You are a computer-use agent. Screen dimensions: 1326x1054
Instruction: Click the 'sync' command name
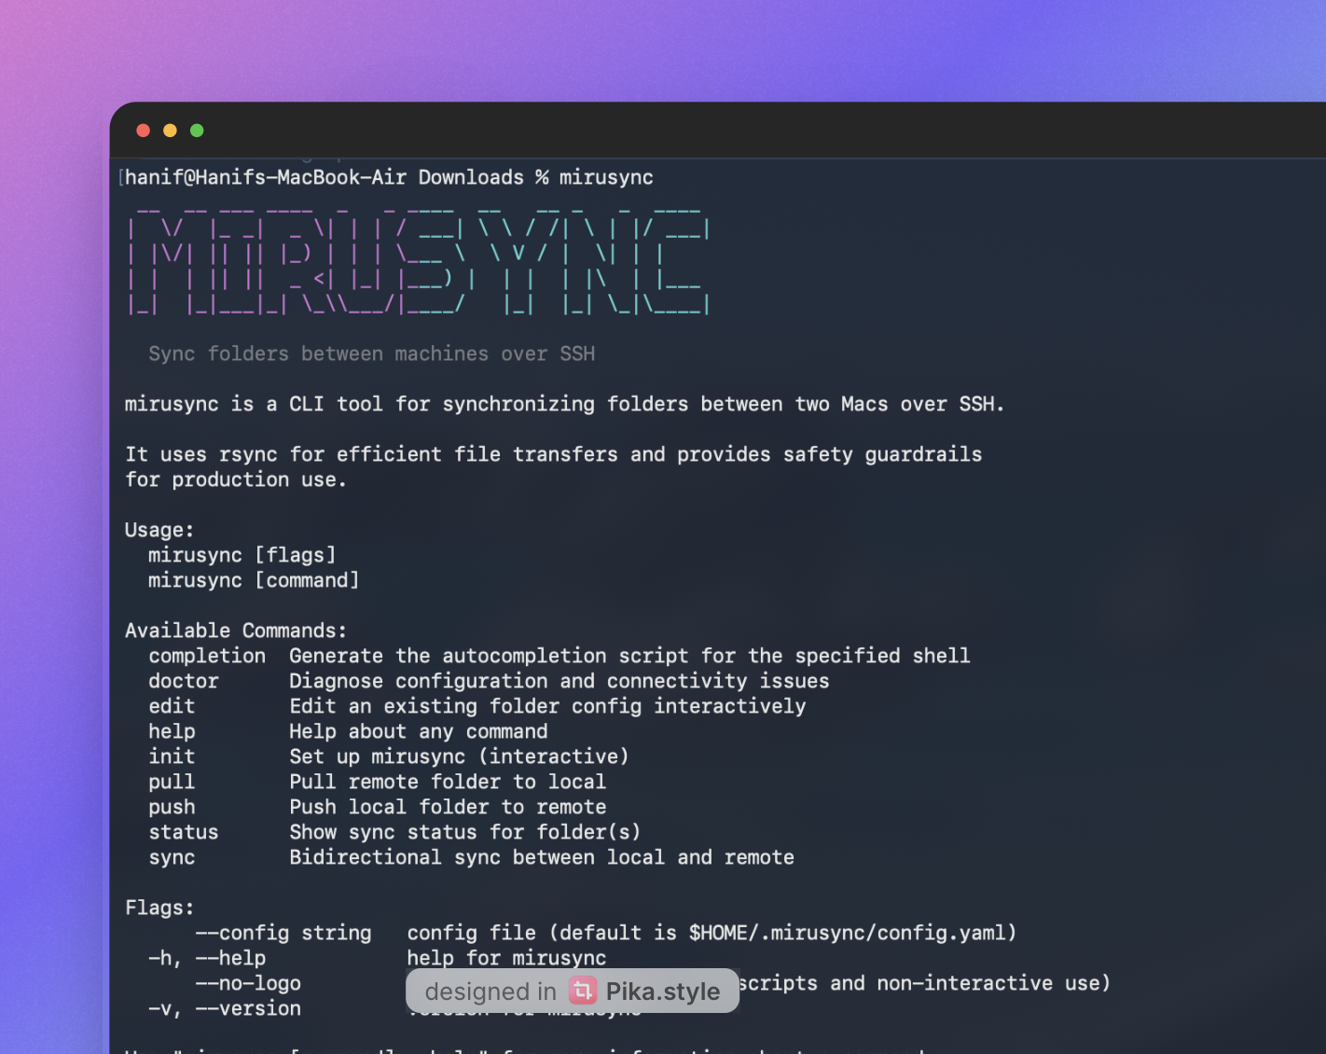172,857
